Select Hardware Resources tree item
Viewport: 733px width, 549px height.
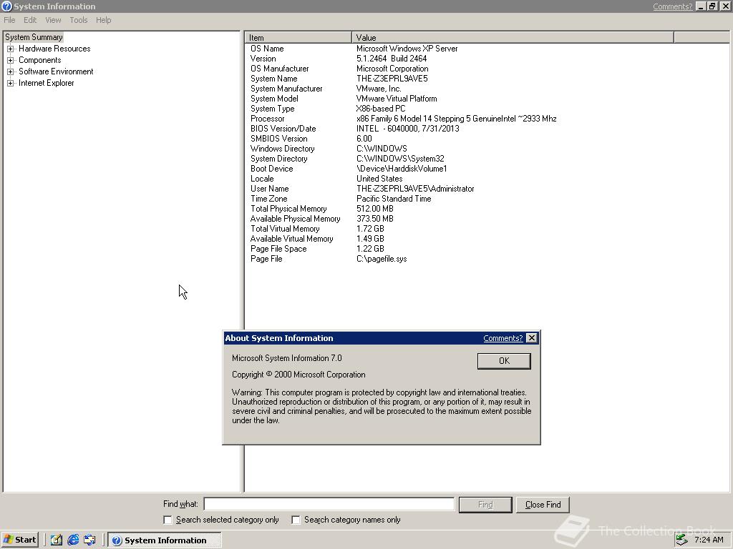point(54,49)
